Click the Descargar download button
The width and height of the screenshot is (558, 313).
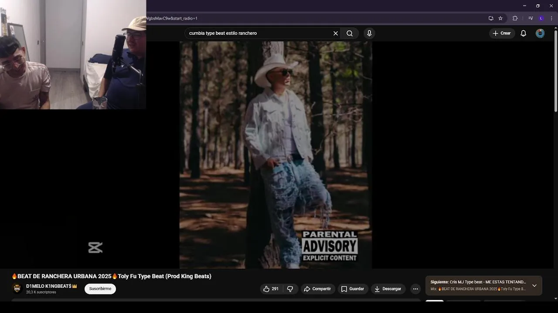pos(388,289)
